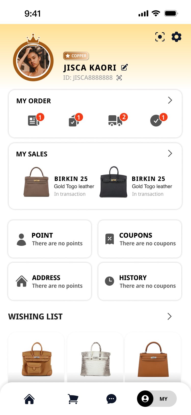This screenshot has height=415, width=191.
Task: Open settings gear icon
Action: click(x=176, y=37)
